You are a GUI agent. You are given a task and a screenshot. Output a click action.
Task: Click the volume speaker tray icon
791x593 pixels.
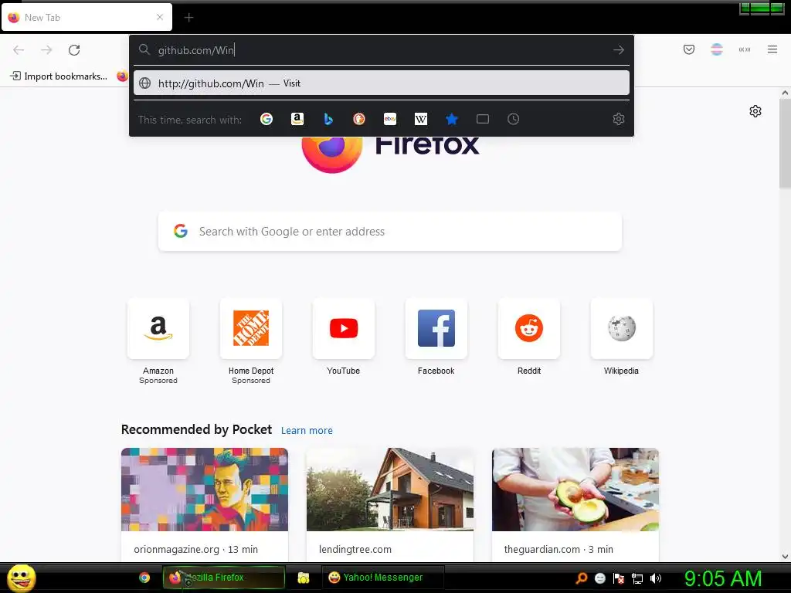click(x=655, y=578)
